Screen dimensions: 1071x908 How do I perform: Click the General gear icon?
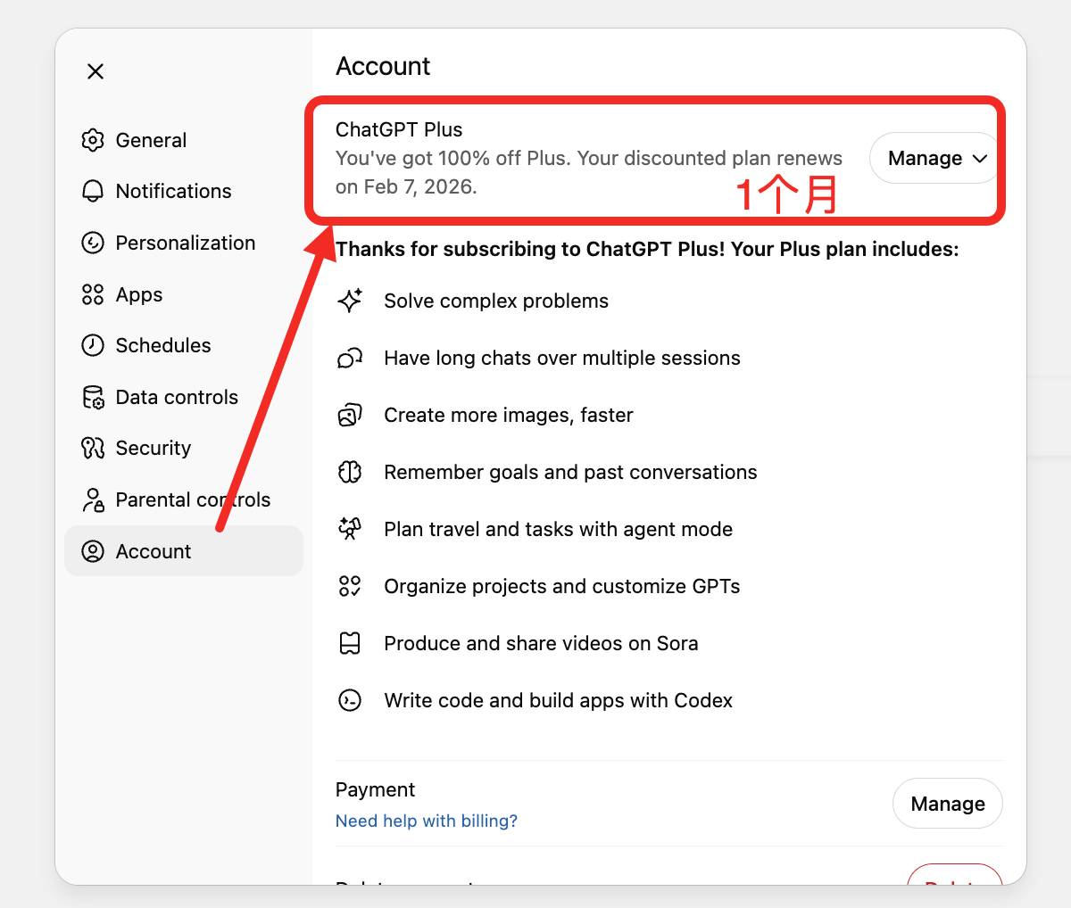click(x=93, y=140)
